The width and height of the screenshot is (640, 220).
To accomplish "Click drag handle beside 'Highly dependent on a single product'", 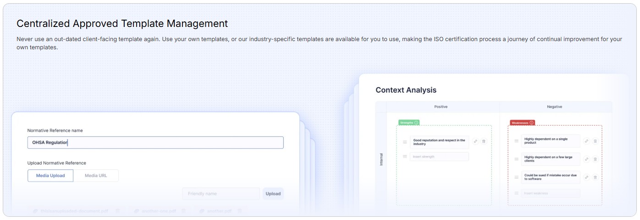I will [x=516, y=141].
